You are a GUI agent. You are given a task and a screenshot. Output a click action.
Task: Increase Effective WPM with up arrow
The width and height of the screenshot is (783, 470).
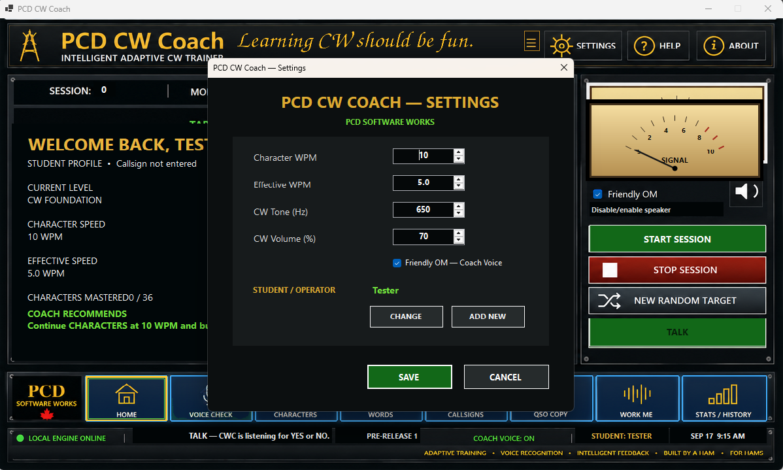coord(458,179)
